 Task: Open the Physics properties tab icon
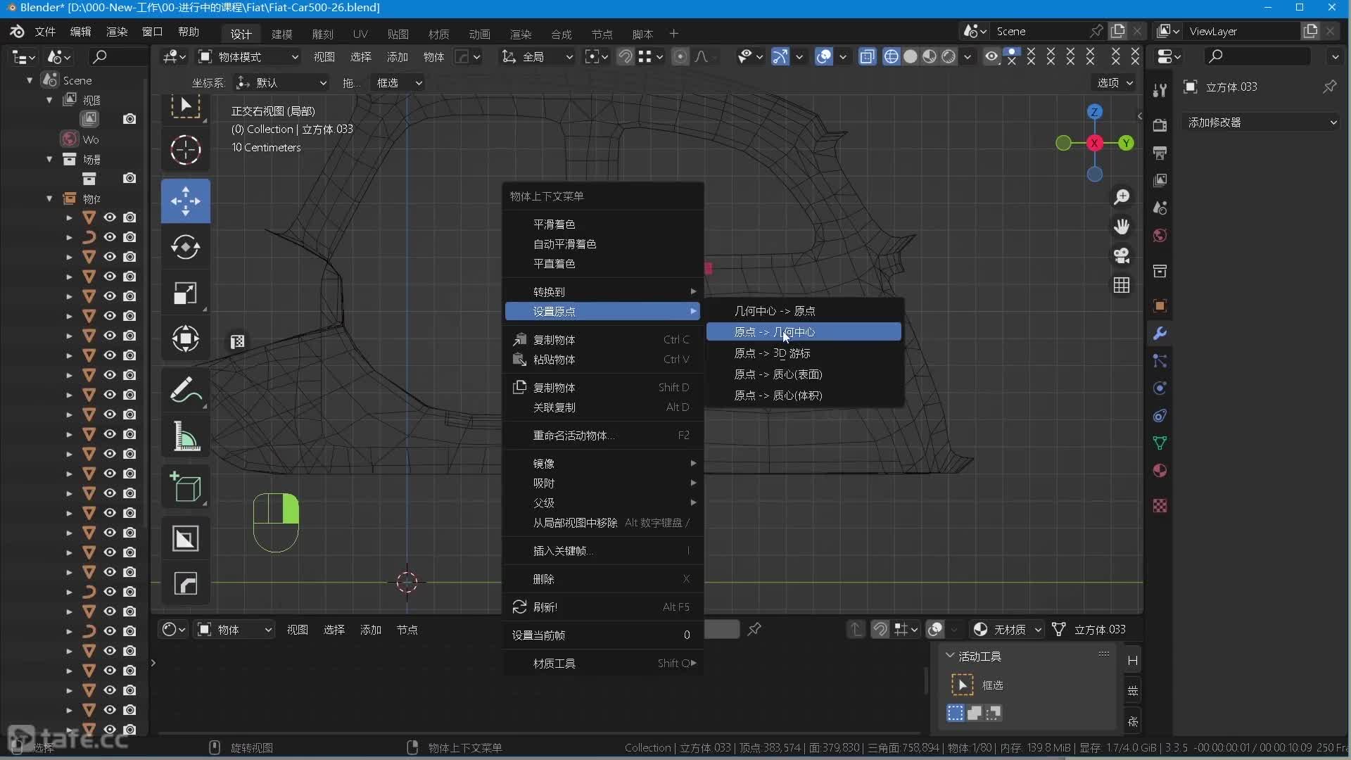1160,388
